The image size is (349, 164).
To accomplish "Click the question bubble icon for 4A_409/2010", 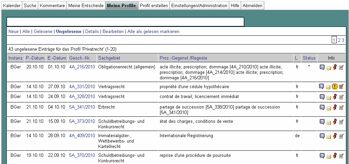I will (321, 136).
